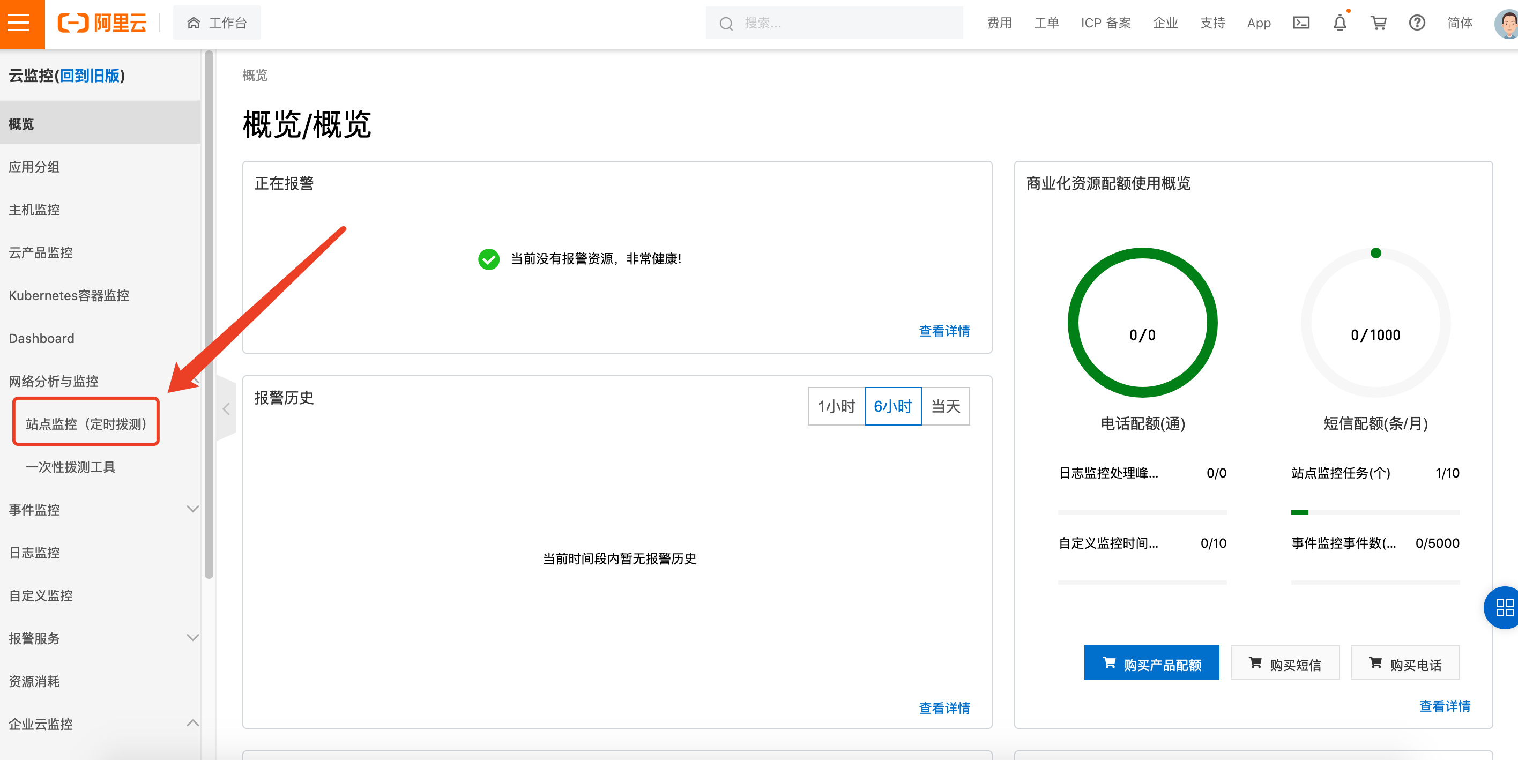This screenshot has width=1518, height=760.
Task: Select the 当天 time range
Action: click(x=945, y=406)
